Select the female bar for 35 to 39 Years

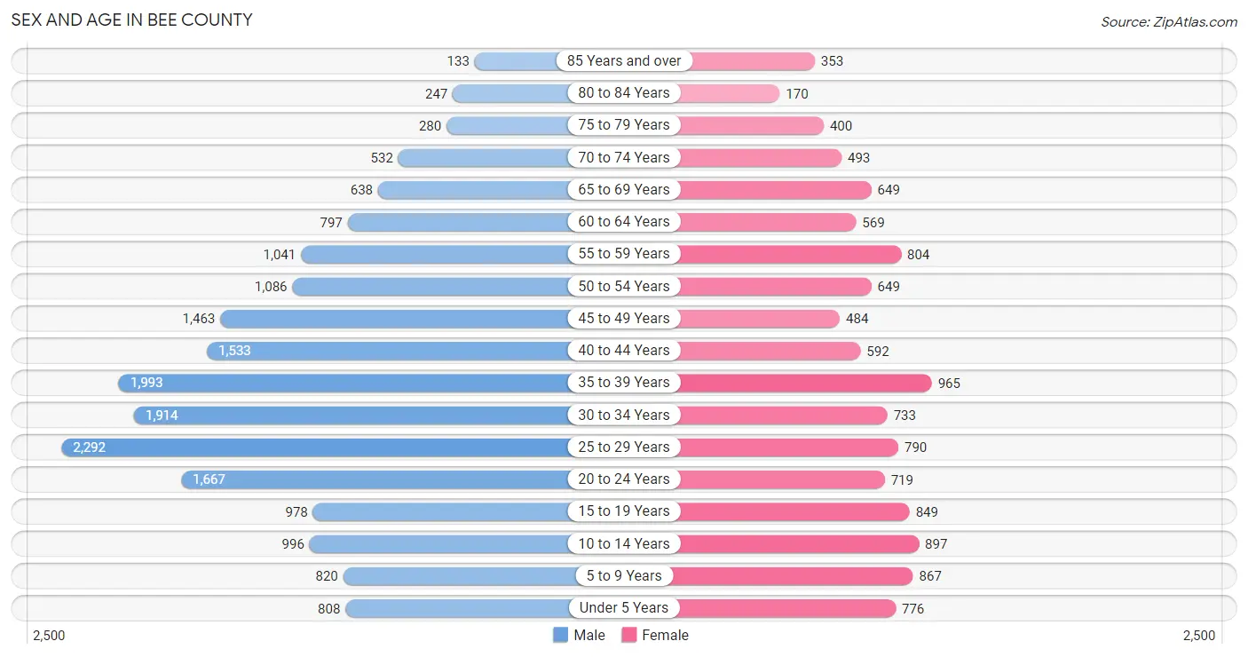pyautogui.click(x=805, y=383)
